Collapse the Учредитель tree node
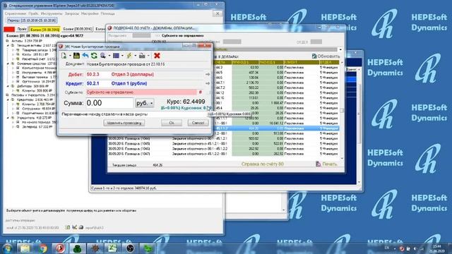Screen dimensions: 452x254 8,118
